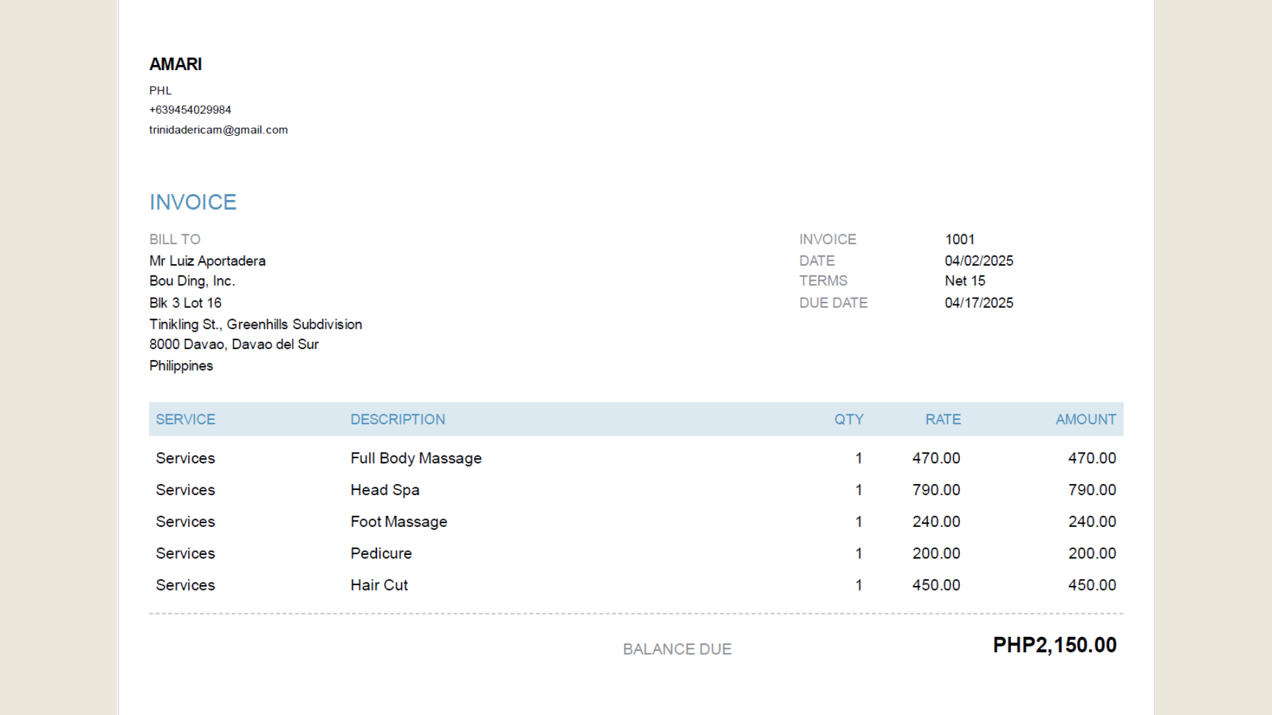Click the RATE column header
The image size is (1272, 715).
coord(943,419)
